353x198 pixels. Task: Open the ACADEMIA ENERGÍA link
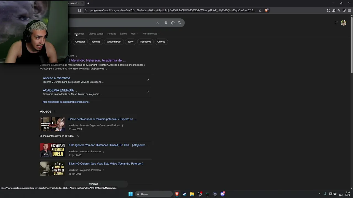pyautogui.click(x=60, y=90)
